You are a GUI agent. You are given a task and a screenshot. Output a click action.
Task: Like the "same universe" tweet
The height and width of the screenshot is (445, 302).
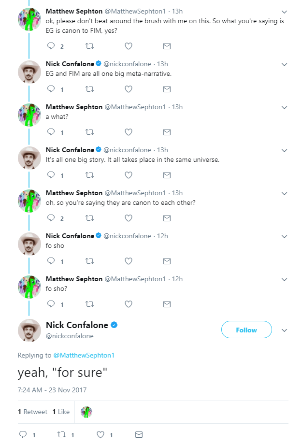pos(129,175)
